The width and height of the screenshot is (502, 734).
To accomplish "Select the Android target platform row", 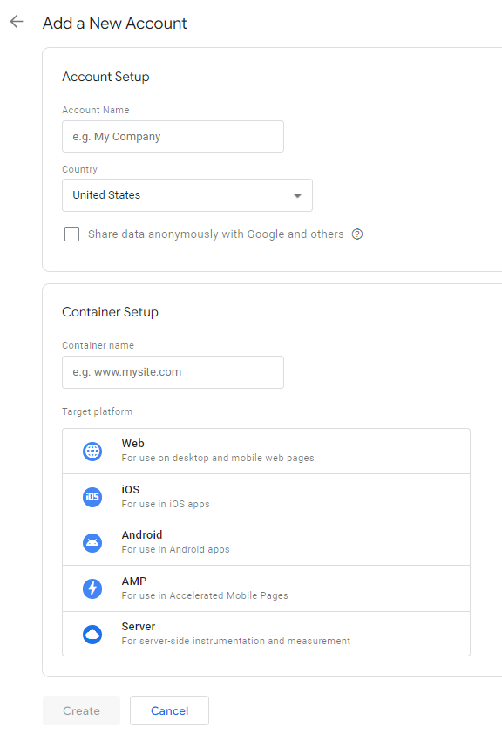I will click(x=266, y=542).
